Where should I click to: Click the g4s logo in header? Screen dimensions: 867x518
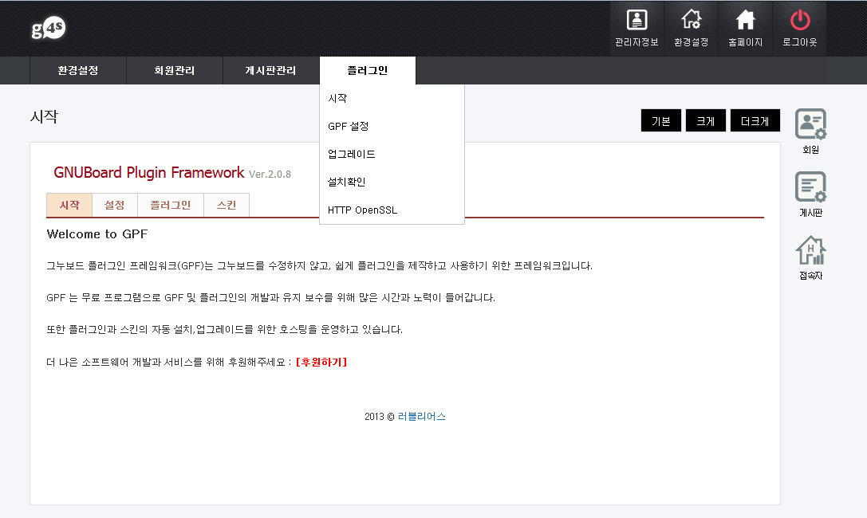coord(48,29)
